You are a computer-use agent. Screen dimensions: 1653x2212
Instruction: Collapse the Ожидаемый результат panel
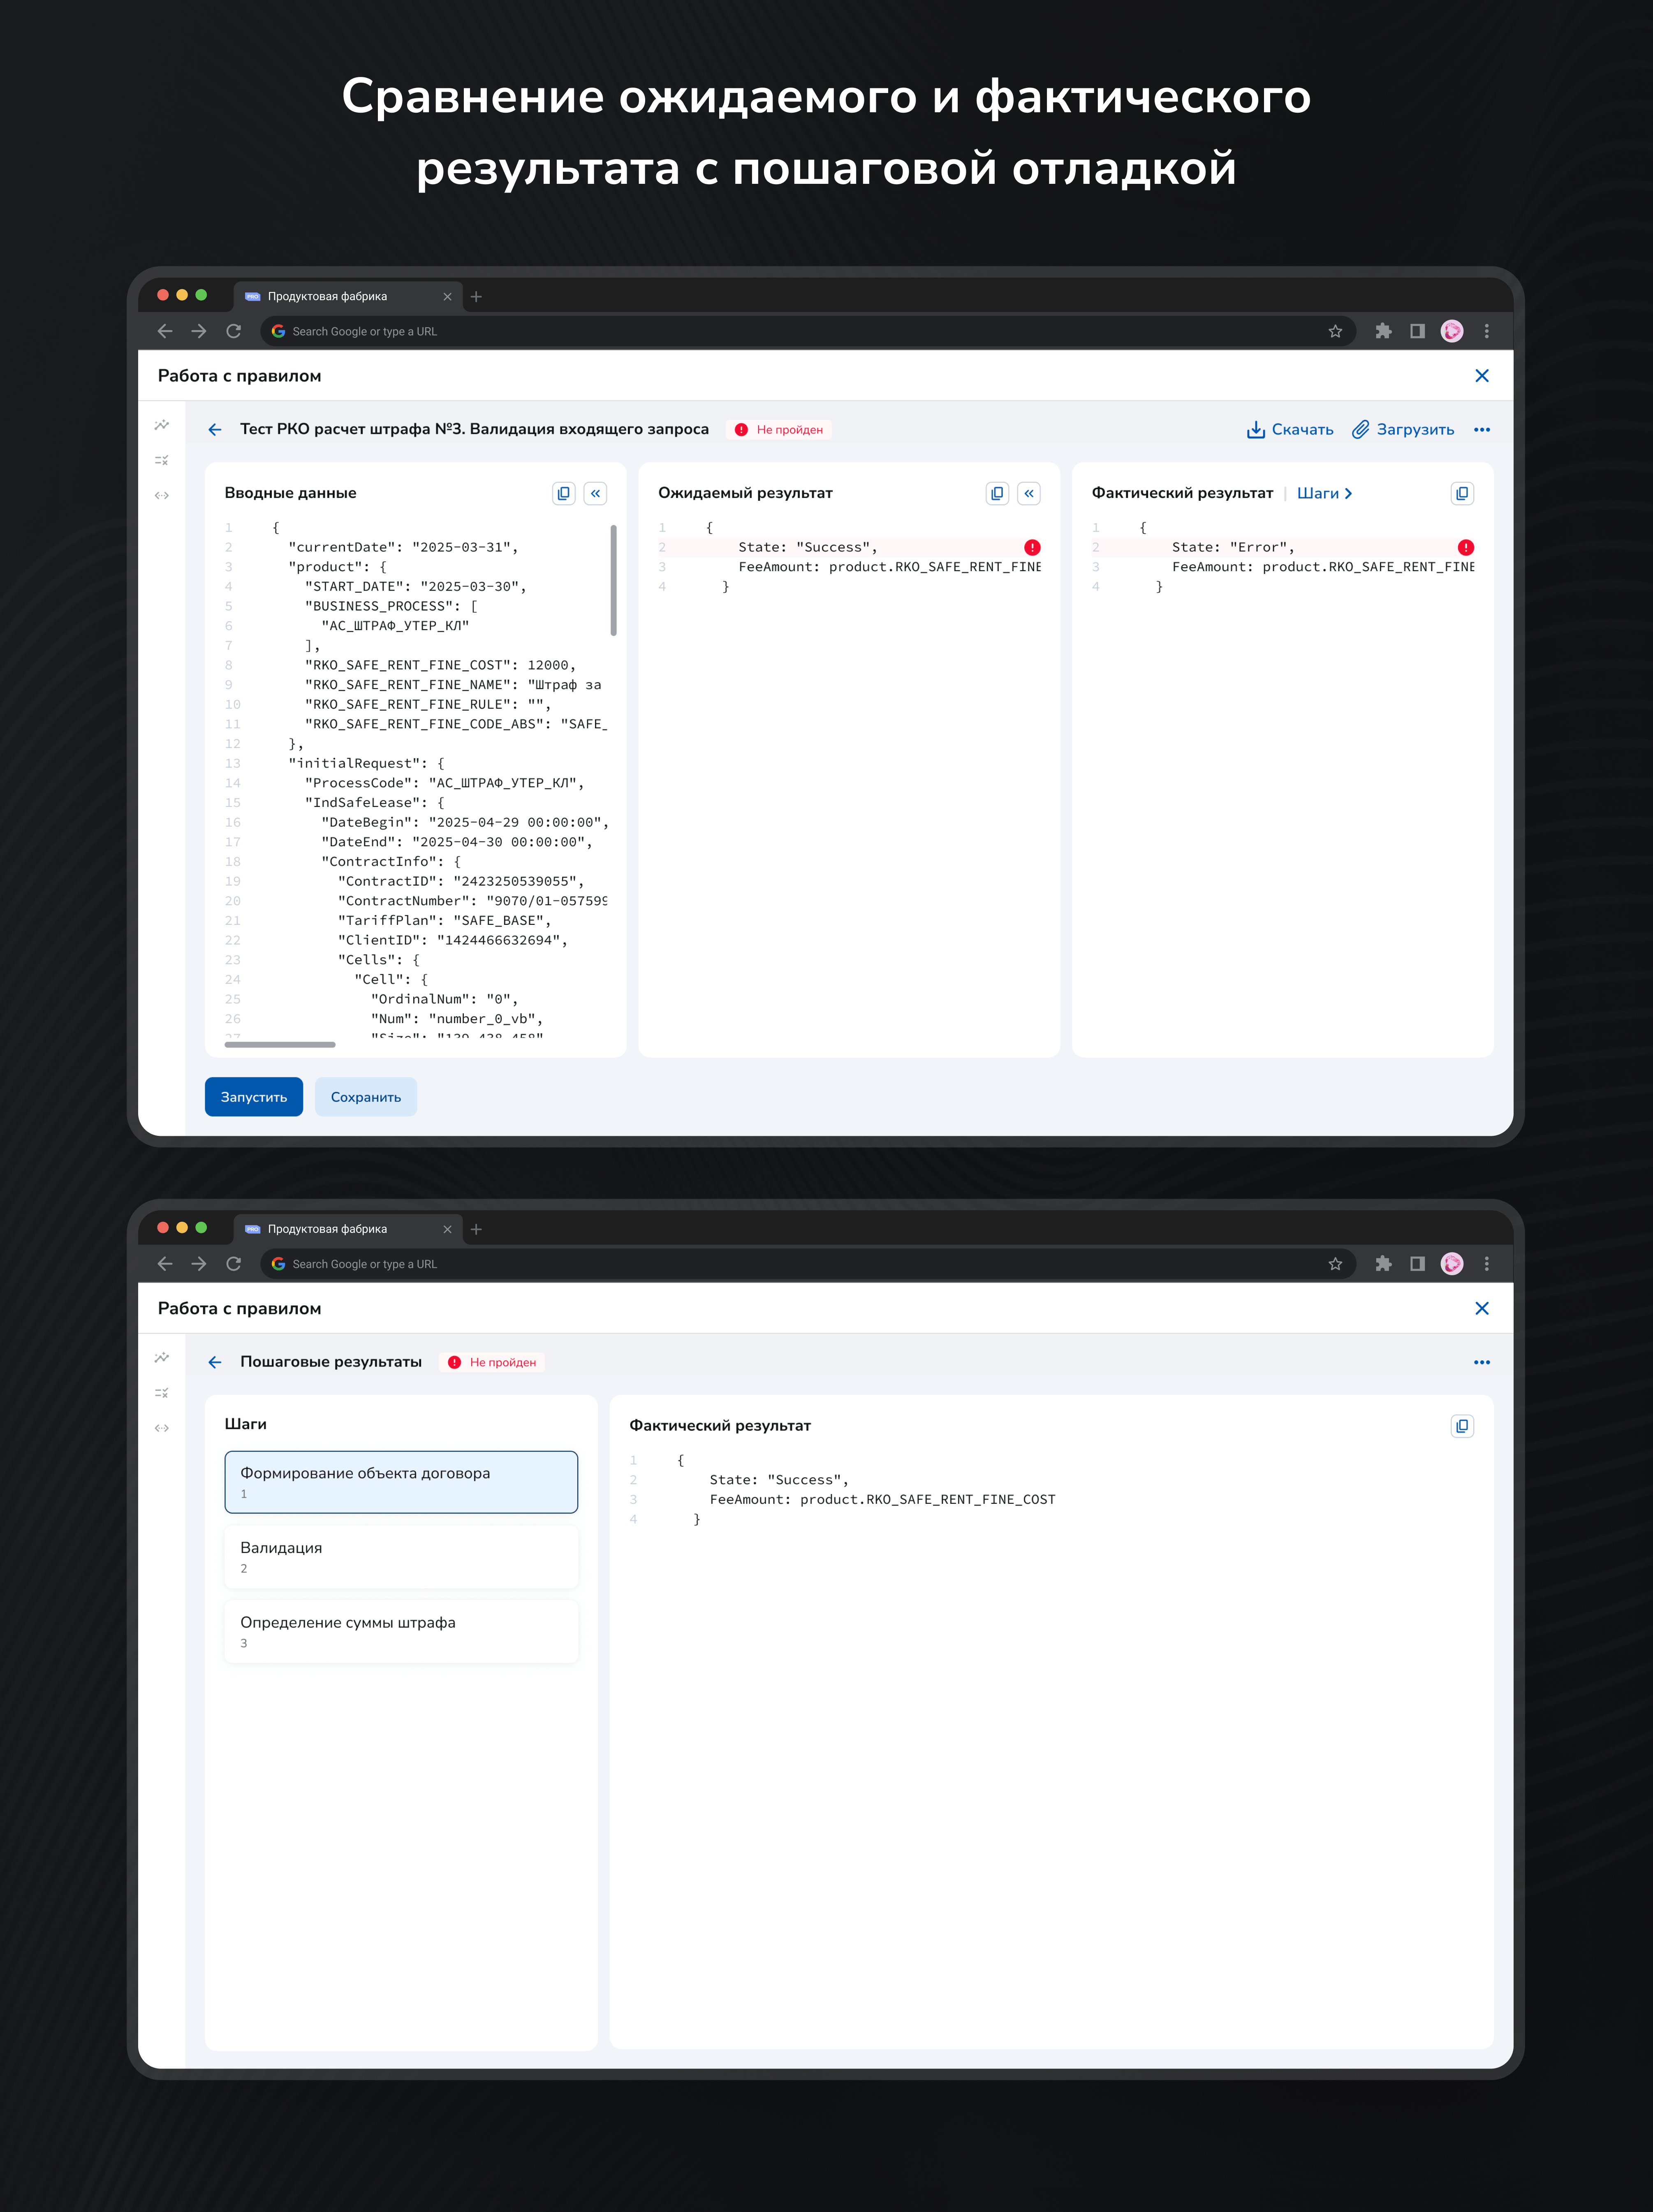(1029, 493)
